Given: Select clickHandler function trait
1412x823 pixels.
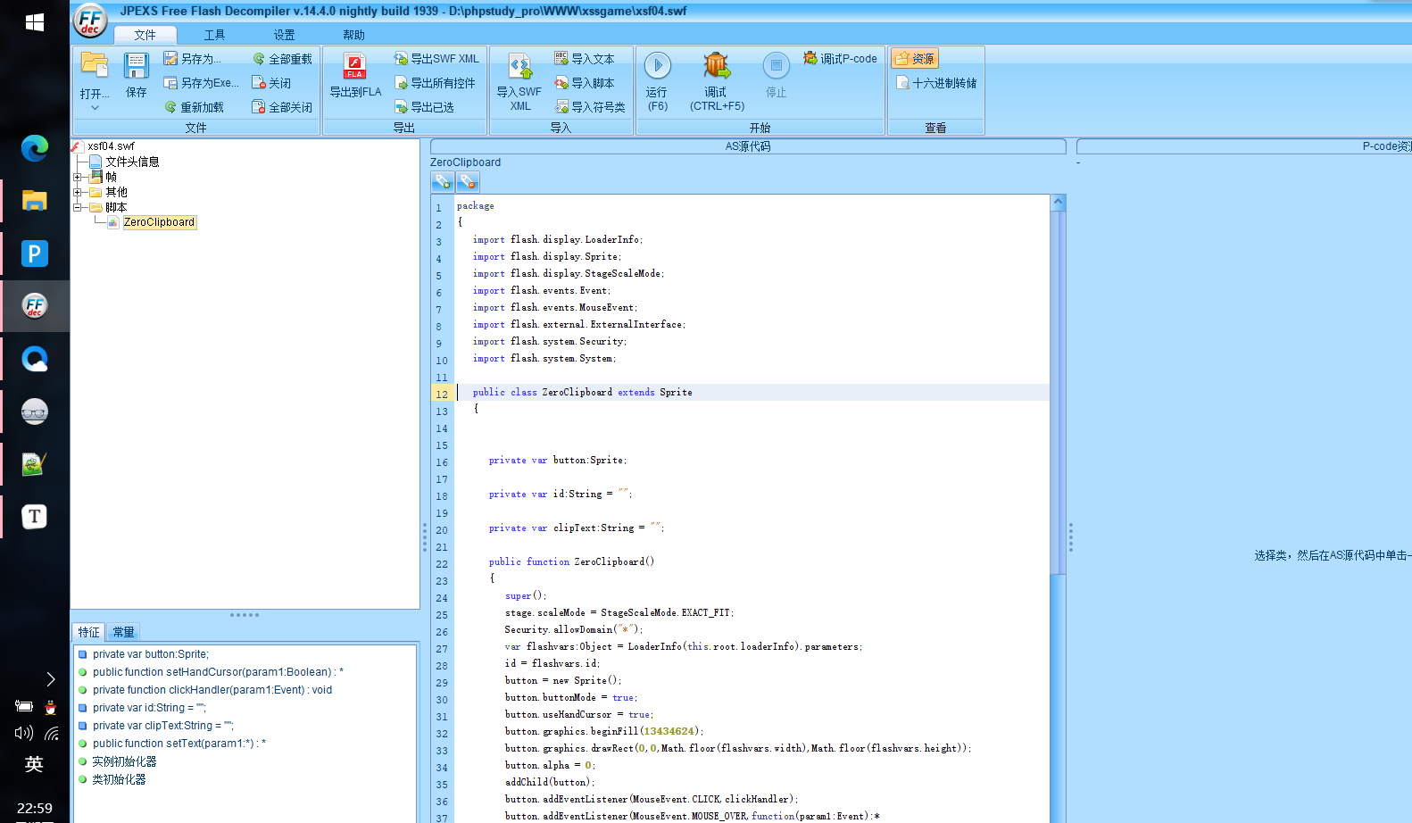Looking at the screenshot, I should tap(212, 690).
